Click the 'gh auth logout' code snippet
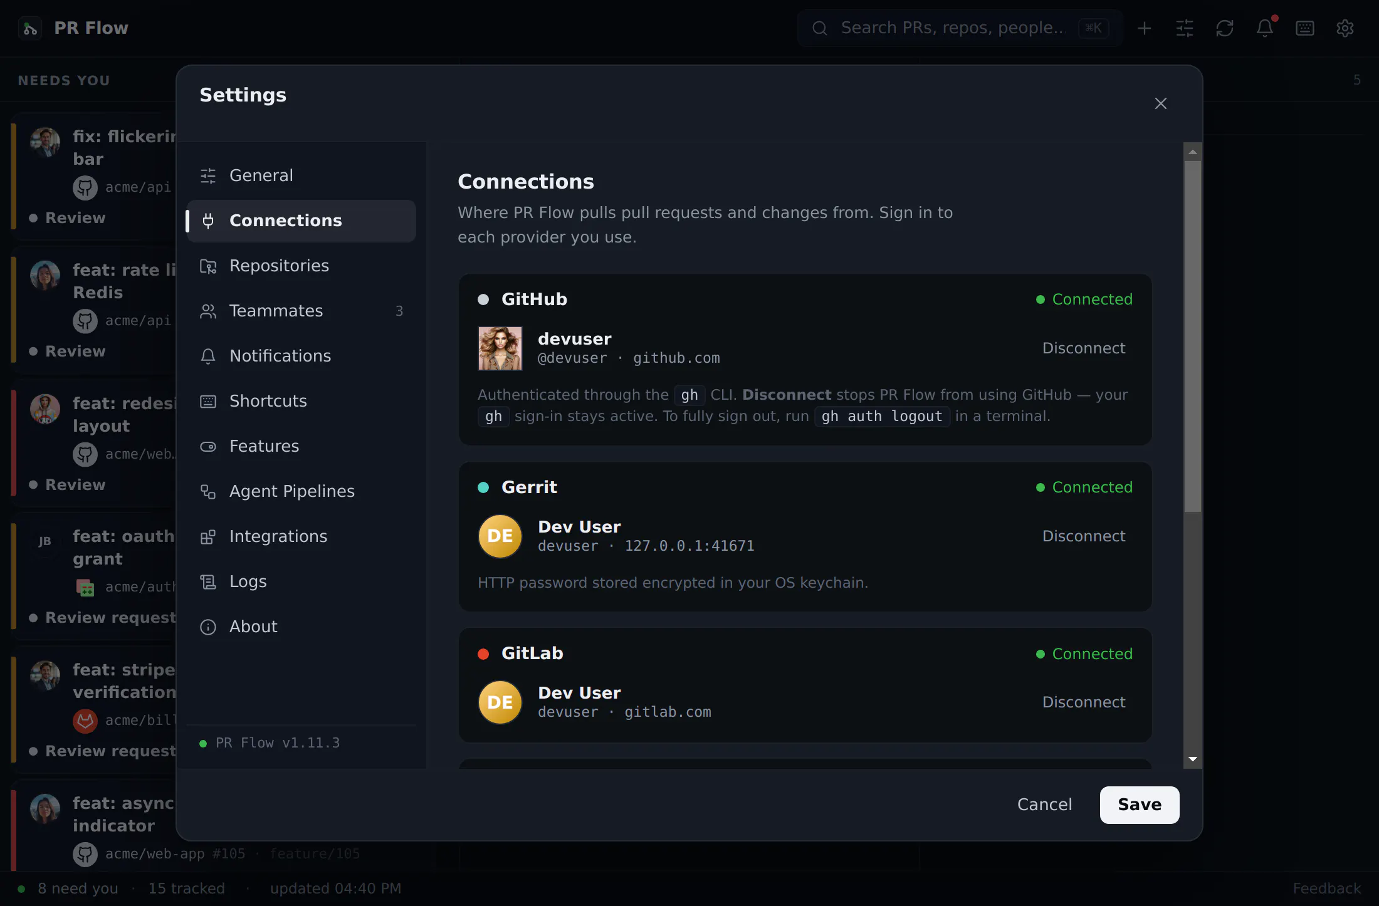The image size is (1379, 906). (882, 417)
